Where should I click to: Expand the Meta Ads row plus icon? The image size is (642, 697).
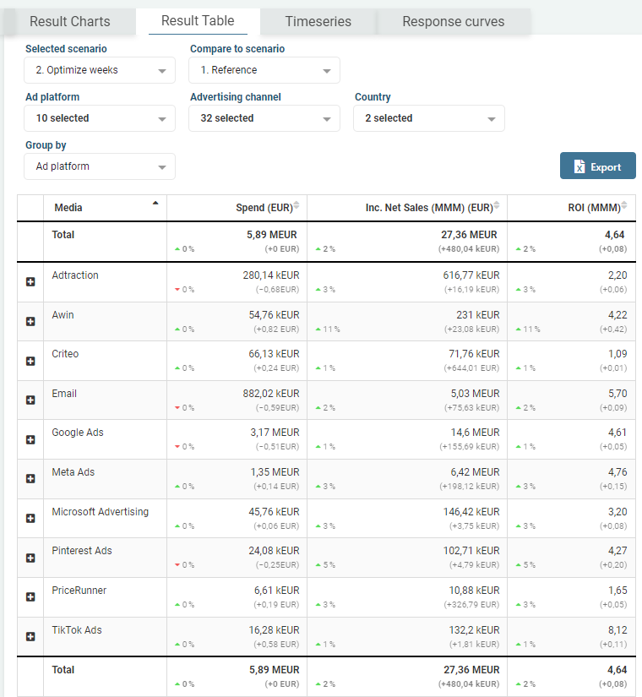[30, 479]
